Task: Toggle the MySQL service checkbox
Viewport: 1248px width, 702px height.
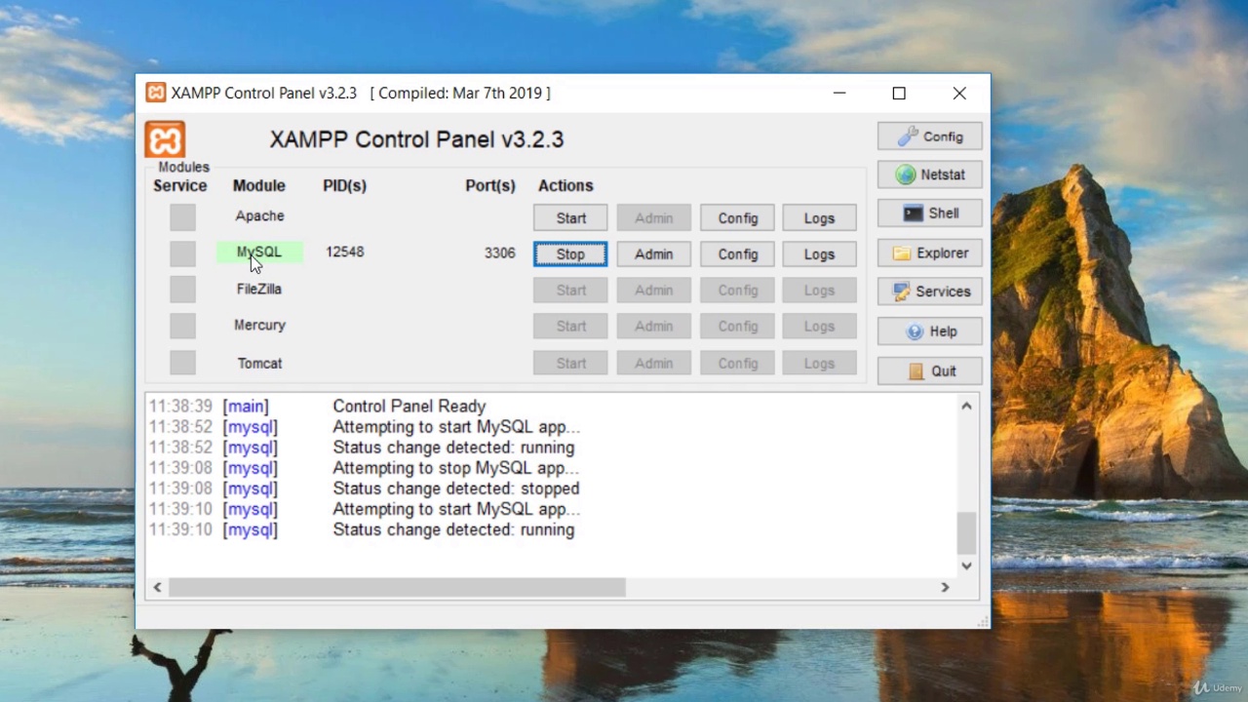Action: tap(182, 253)
